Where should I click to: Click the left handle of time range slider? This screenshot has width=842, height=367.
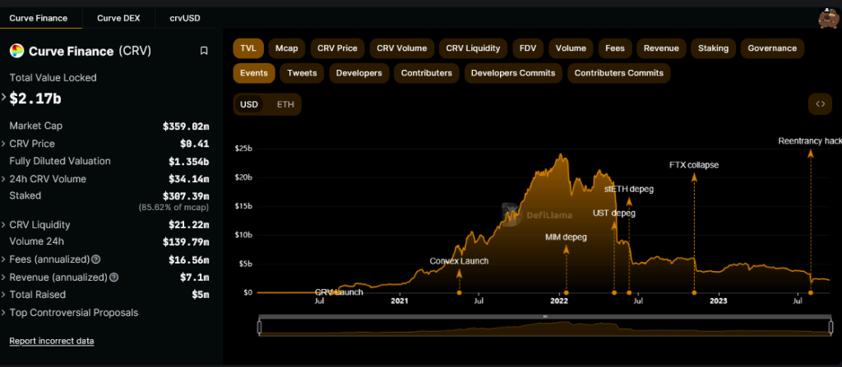260,327
